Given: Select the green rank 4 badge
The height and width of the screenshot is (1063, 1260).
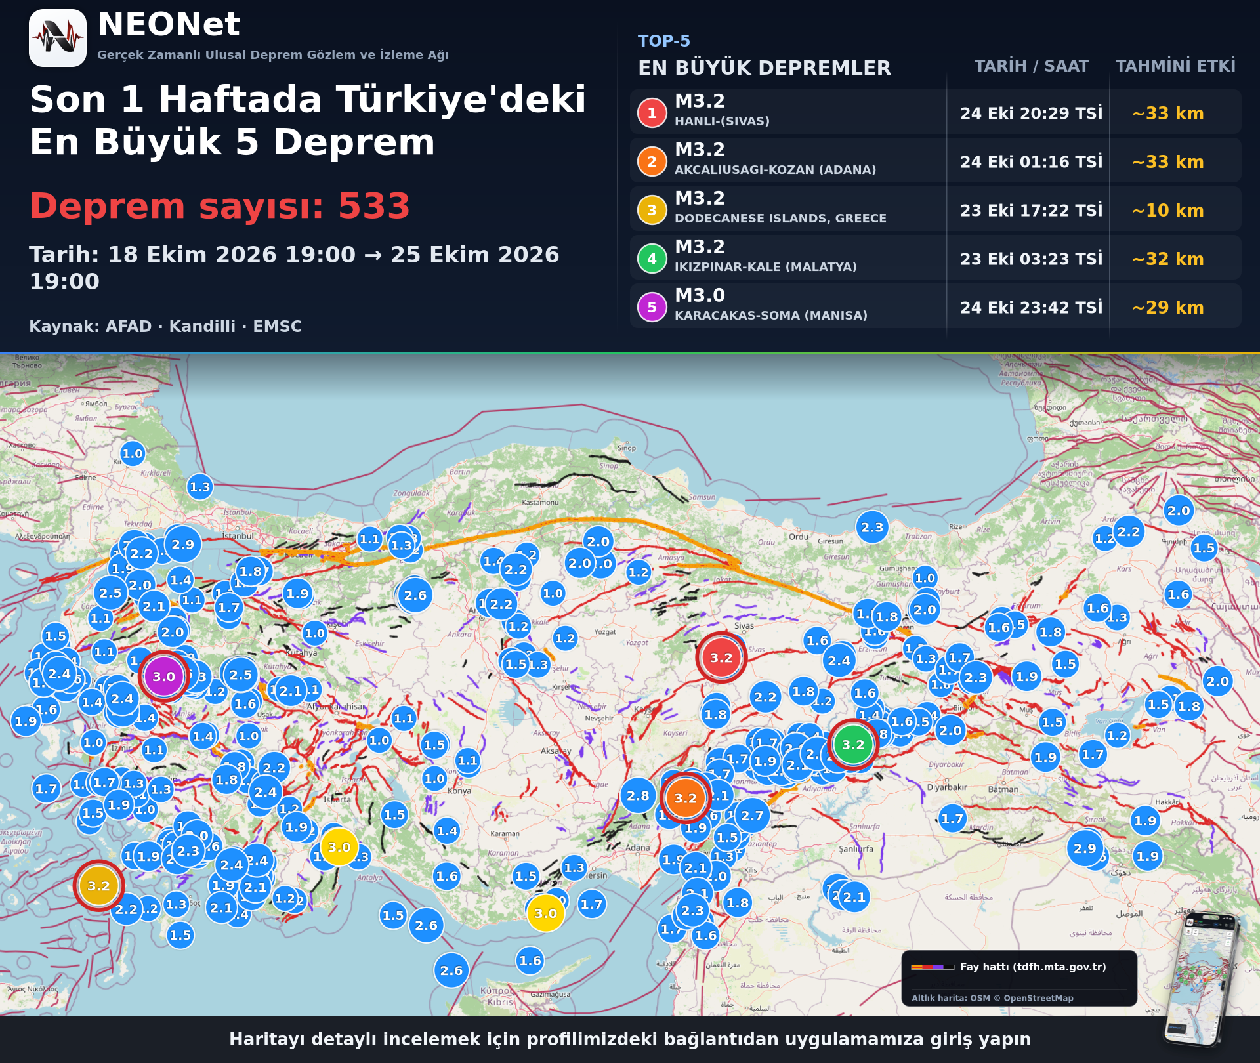Looking at the screenshot, I should tap(652, 259).
